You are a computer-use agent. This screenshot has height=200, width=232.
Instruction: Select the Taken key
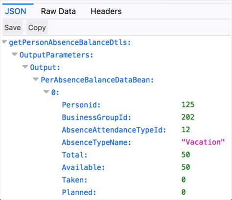coord(74,180)
